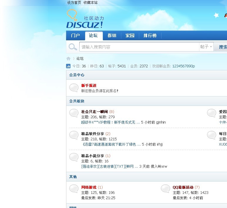The width and height of the screenshot is (227, 208).
Task: Click the 精品小说分享 forum bubble icon
Action: pyautogui.click(x=74, y=157)
